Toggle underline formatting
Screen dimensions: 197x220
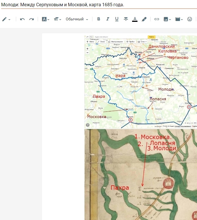(x=116, y=19)
